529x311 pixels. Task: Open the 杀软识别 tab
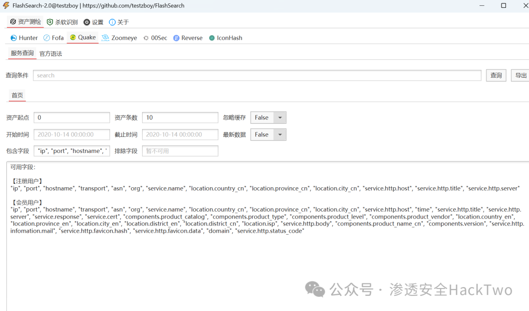pos(62,22)
